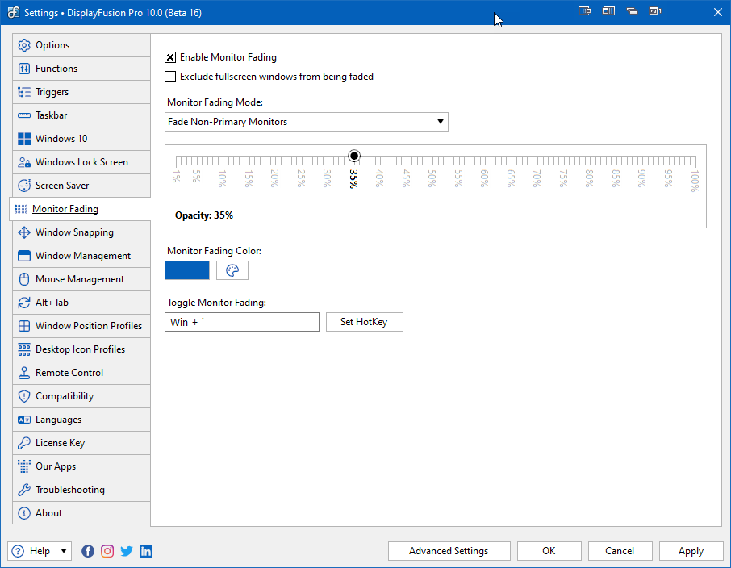Open the LinkedIn link icon

(146, 551)
